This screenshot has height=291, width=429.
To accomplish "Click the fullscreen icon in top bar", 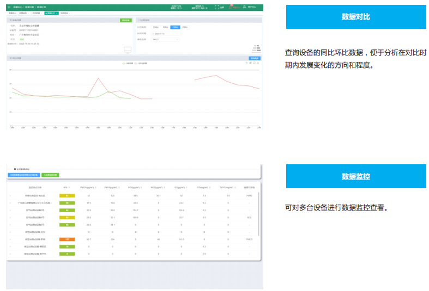I will pos(216,7).
